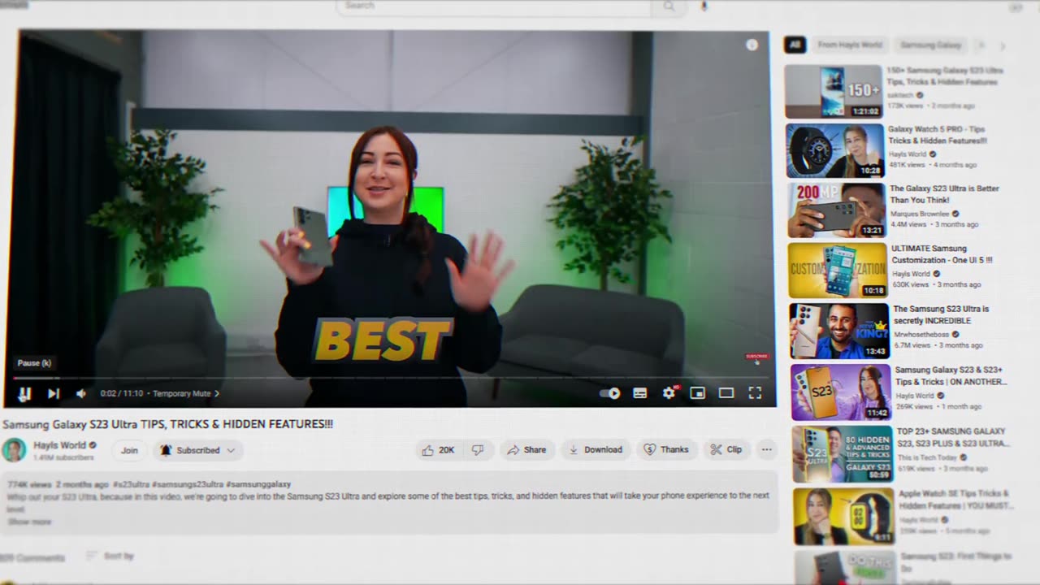The image size is (1040, 585).
Task: Click the search magnifier button
Action: tap(669, 6)
